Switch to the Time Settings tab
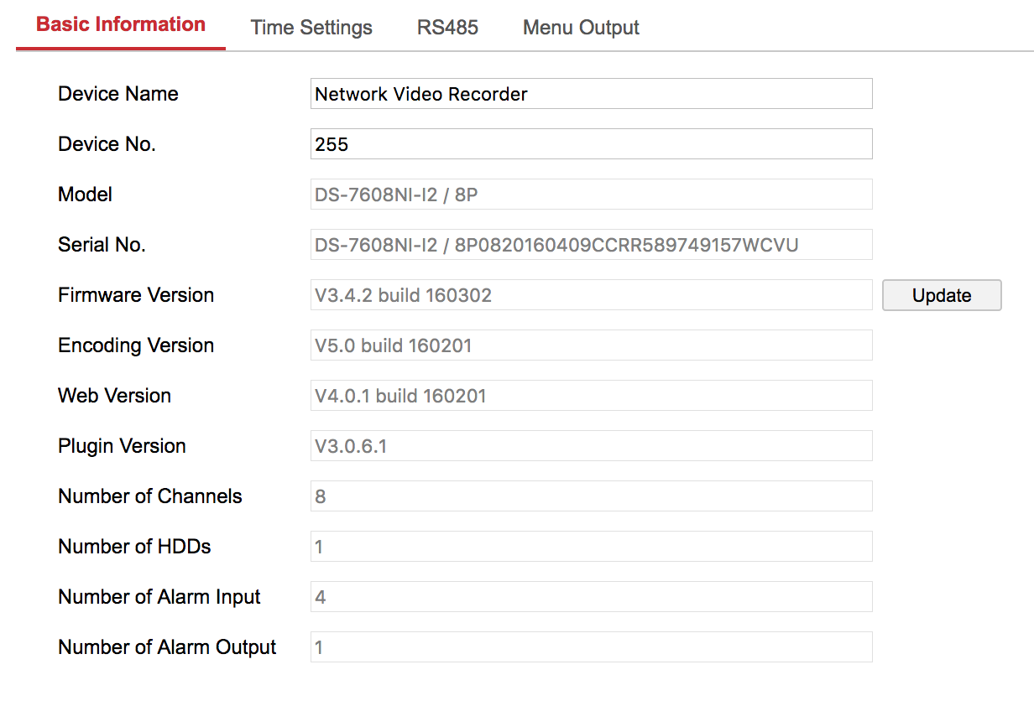Viewport: 1034px width, 706px height. click(x=311, y=28)
